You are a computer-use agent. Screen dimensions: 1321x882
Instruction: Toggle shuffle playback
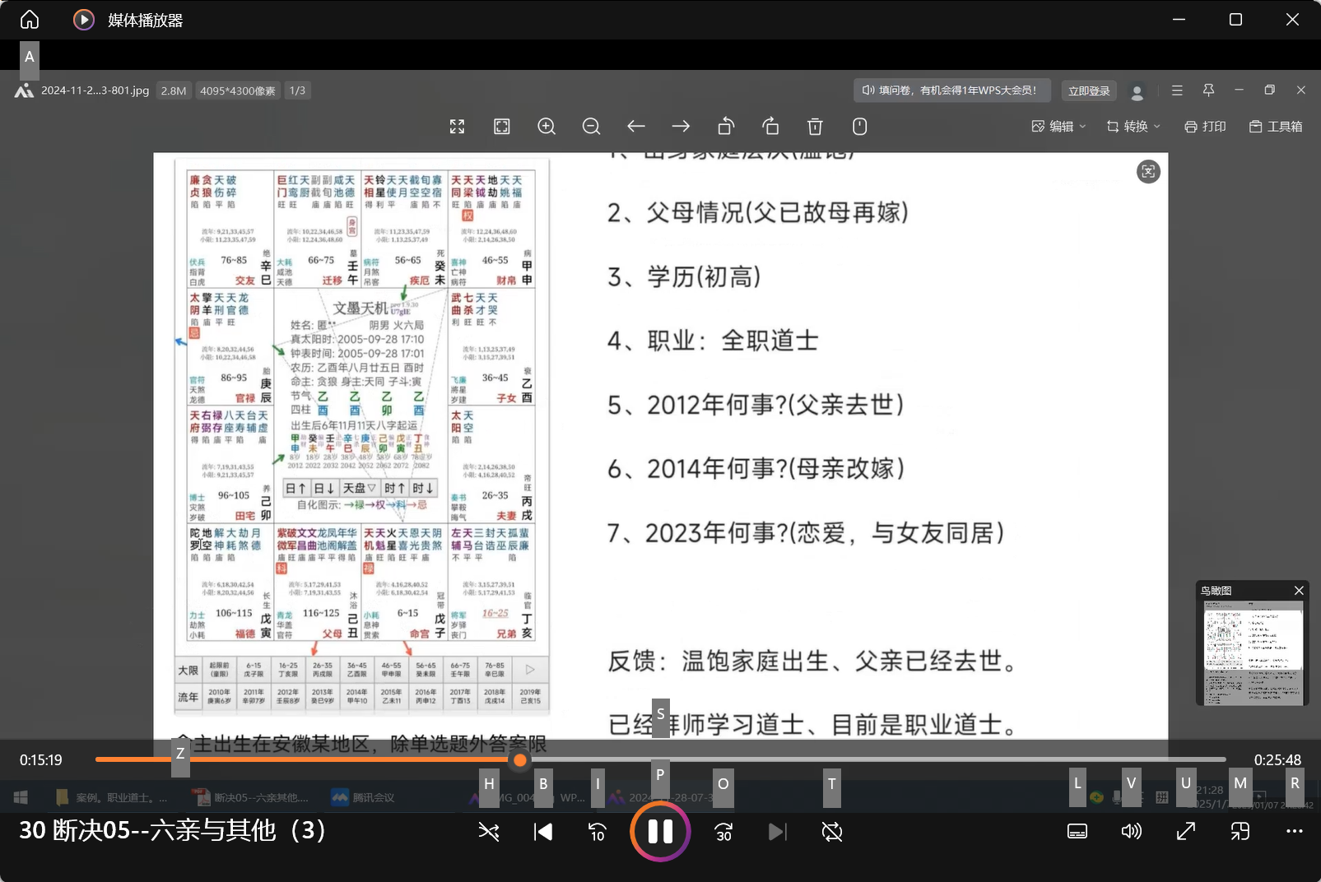(x=489, y=832)
